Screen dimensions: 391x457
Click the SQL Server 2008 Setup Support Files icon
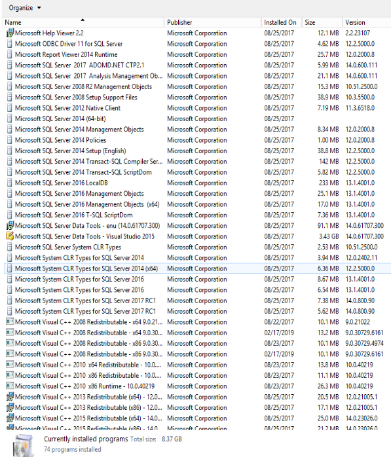coord(10,98)
